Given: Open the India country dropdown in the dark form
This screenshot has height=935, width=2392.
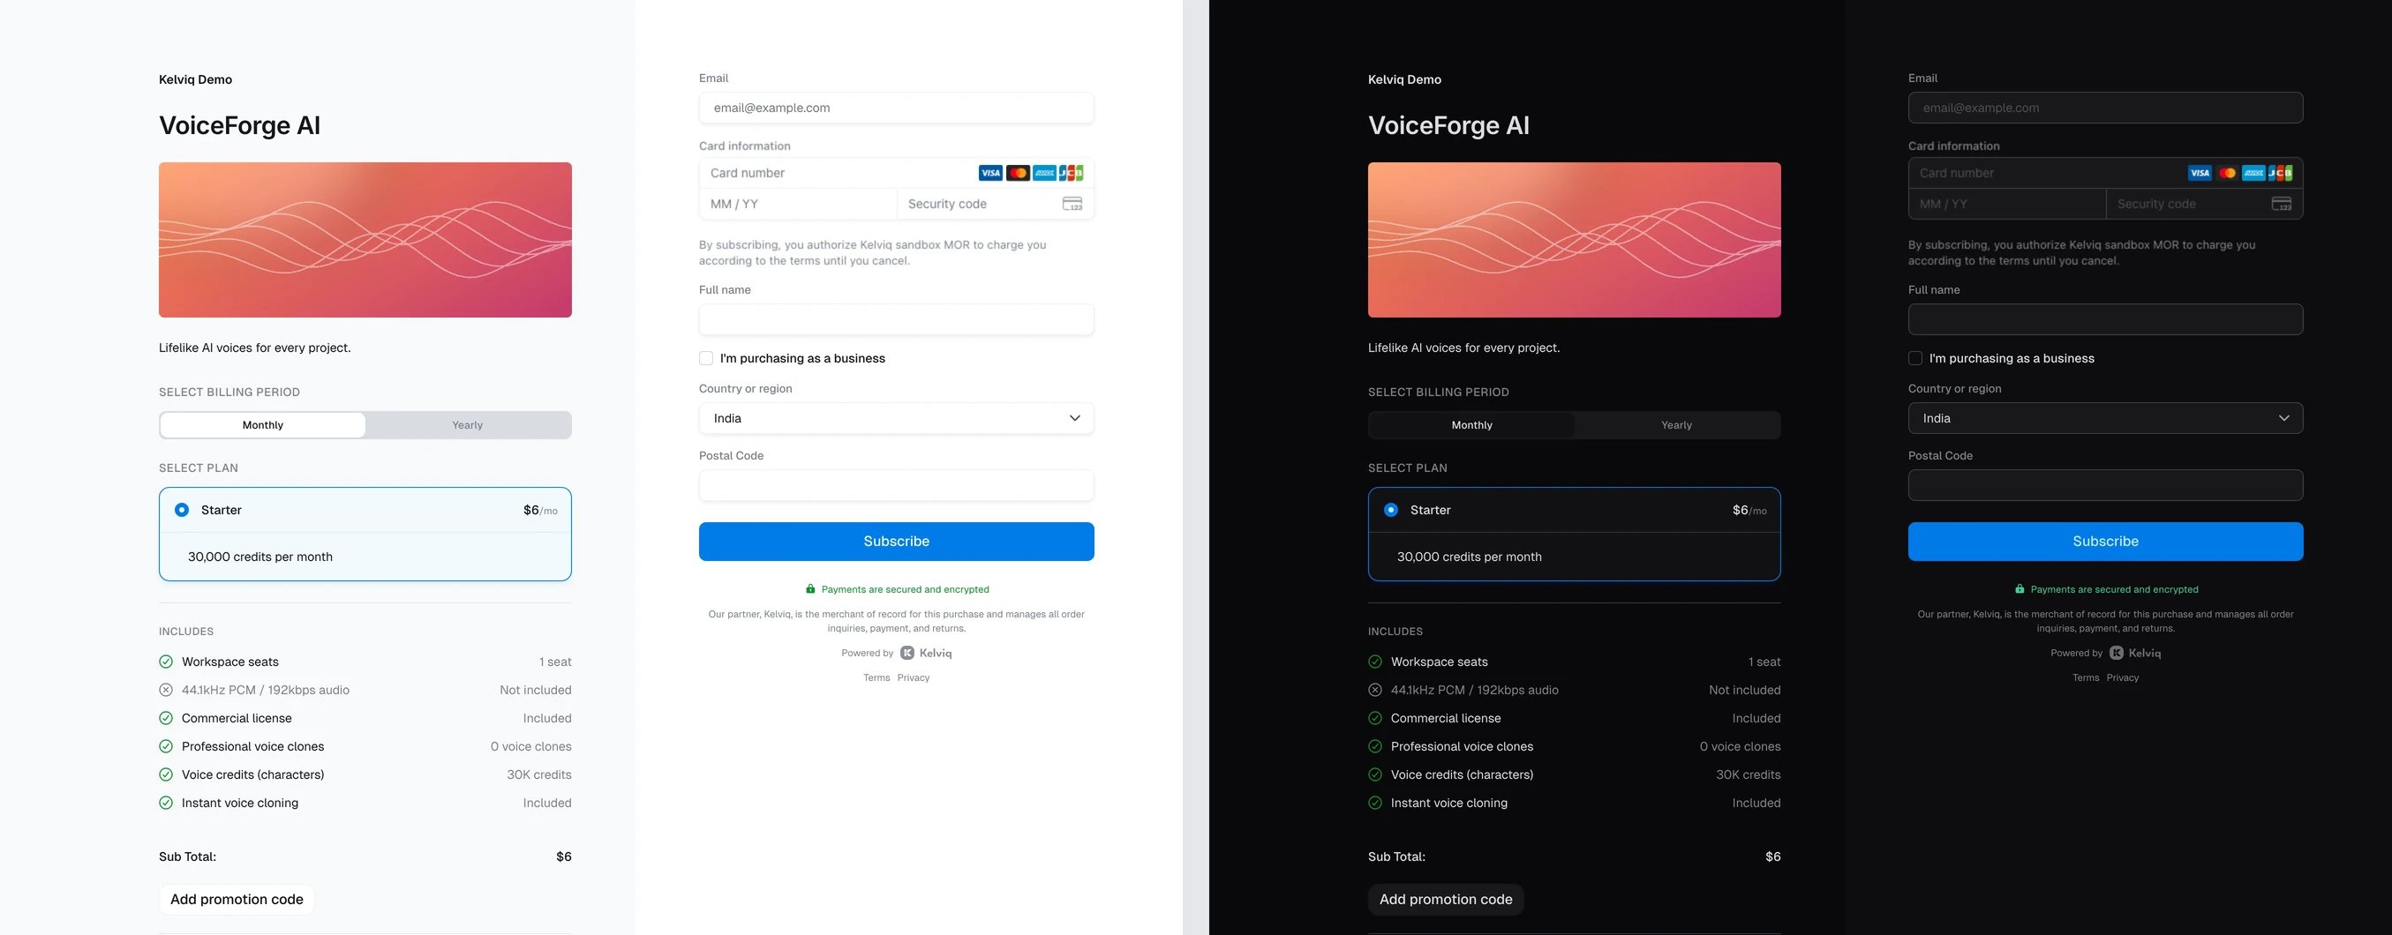Looking at the screenshot, I should [x=2105, y=418].
